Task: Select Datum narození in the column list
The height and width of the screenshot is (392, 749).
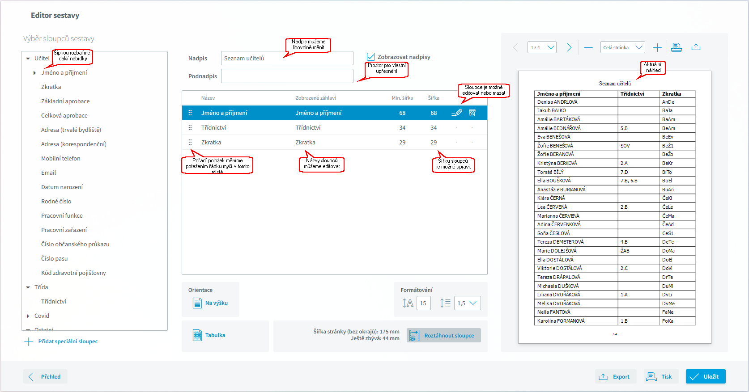Action: click(x=62, y=187)
